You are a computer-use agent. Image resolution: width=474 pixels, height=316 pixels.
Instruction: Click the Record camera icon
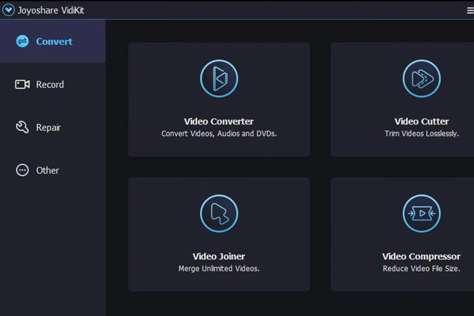click(x=23, y=84)
